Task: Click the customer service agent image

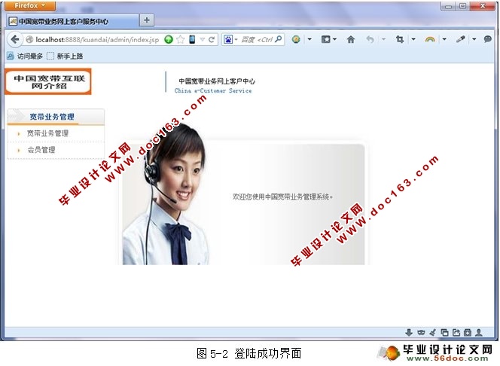Action: (165, 194)
